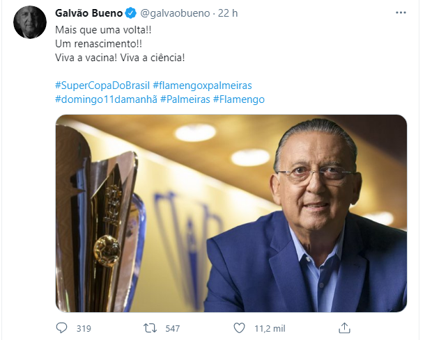Click the 319 replies count
The height and width of the screenshot is (340, 425).
pyautogui.click(x=84, y=328)
